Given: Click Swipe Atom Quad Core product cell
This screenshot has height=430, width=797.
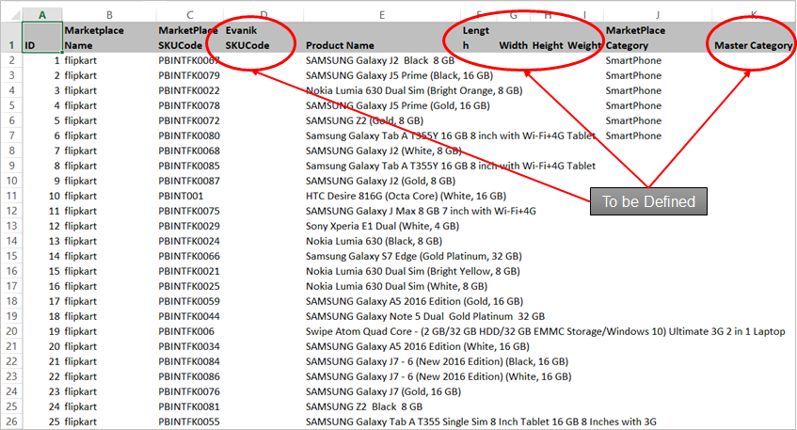Looking at the screenshot, I should (x=546, y=331).
